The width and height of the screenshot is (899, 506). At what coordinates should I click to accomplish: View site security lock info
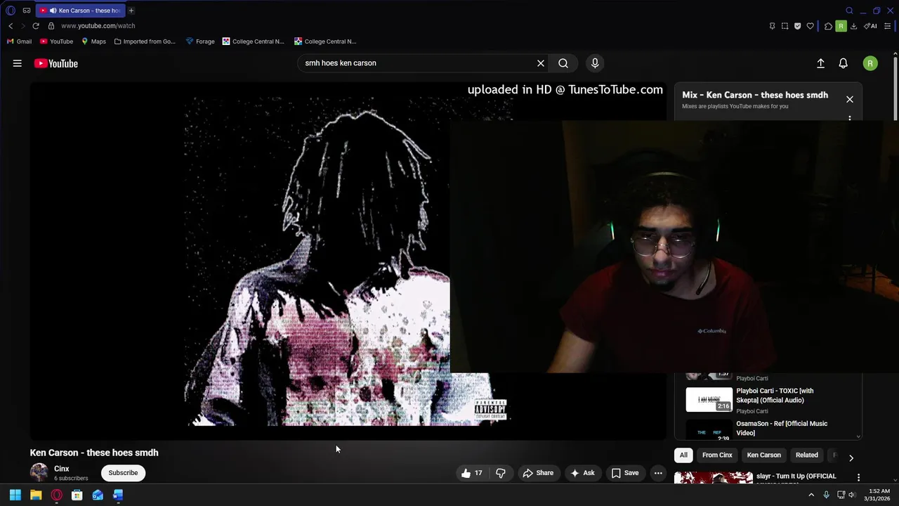(51, 26)
